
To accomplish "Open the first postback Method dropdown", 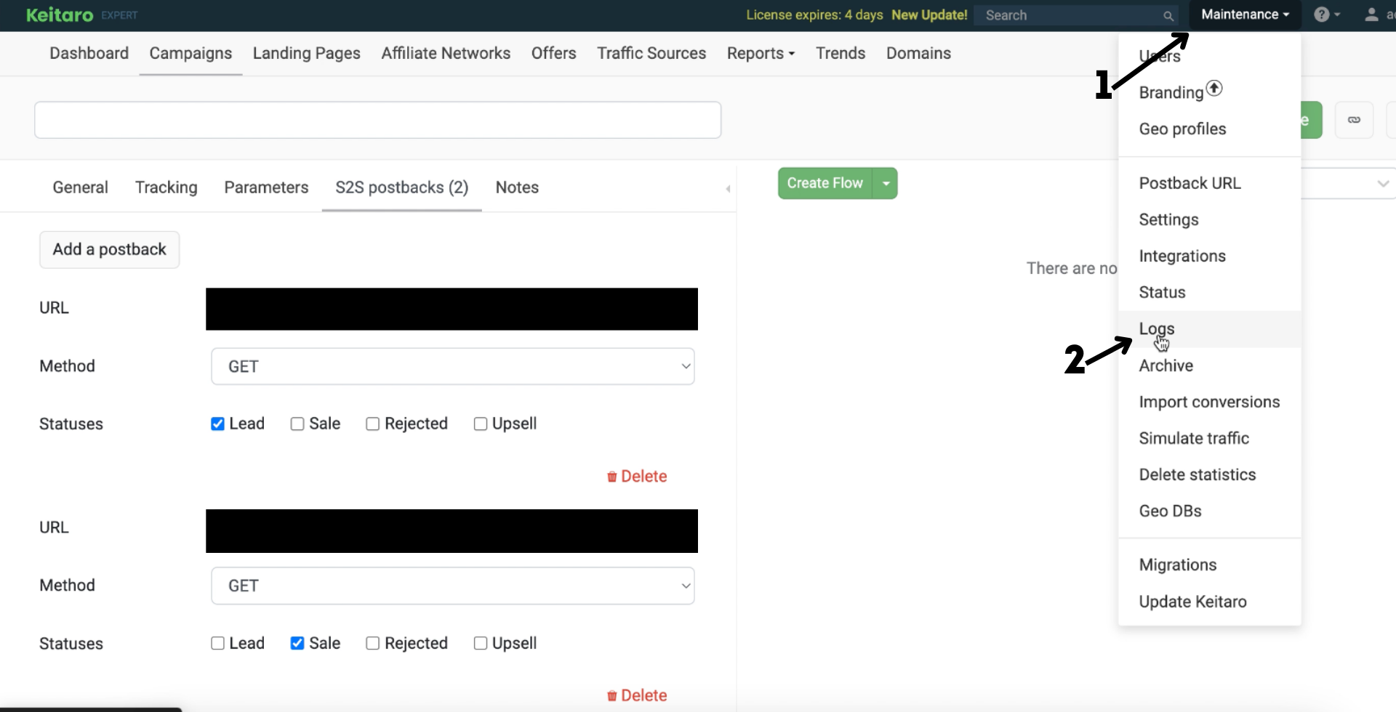I will point(452,366).
